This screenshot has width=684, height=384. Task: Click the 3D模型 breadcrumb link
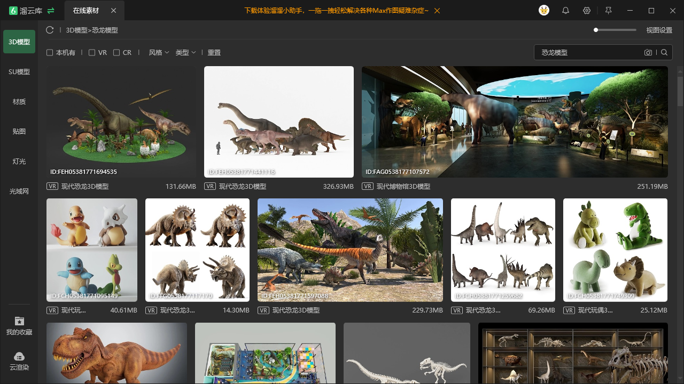click(x=77, y=30)
